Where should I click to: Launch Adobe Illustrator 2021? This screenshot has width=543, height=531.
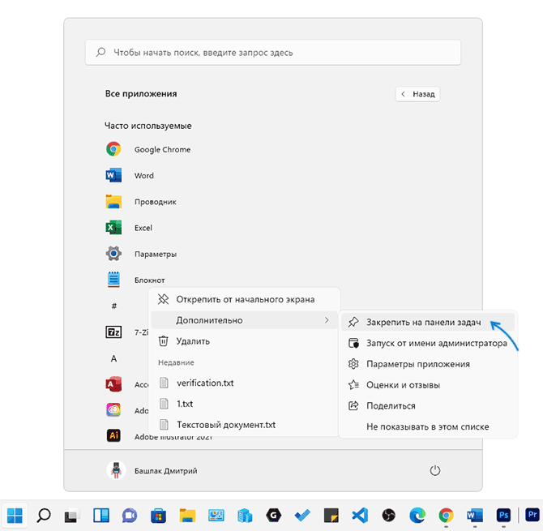tap(113, 435)
